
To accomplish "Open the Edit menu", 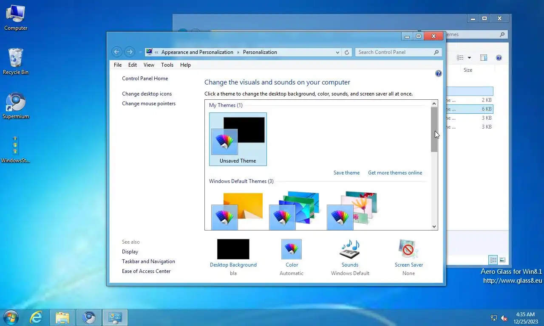I will point(133,65).
